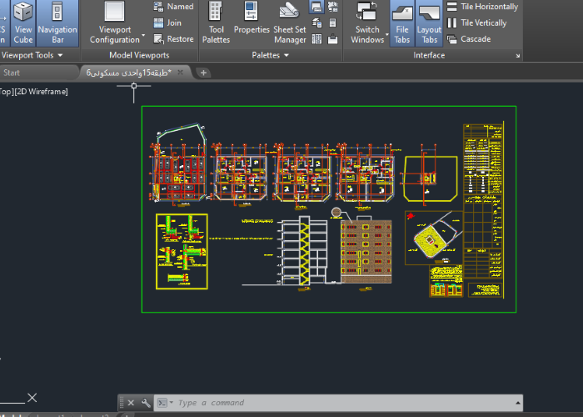Toggle the Navigation Bar display
This screenshot has height=417, width=583.
(57, 23)
